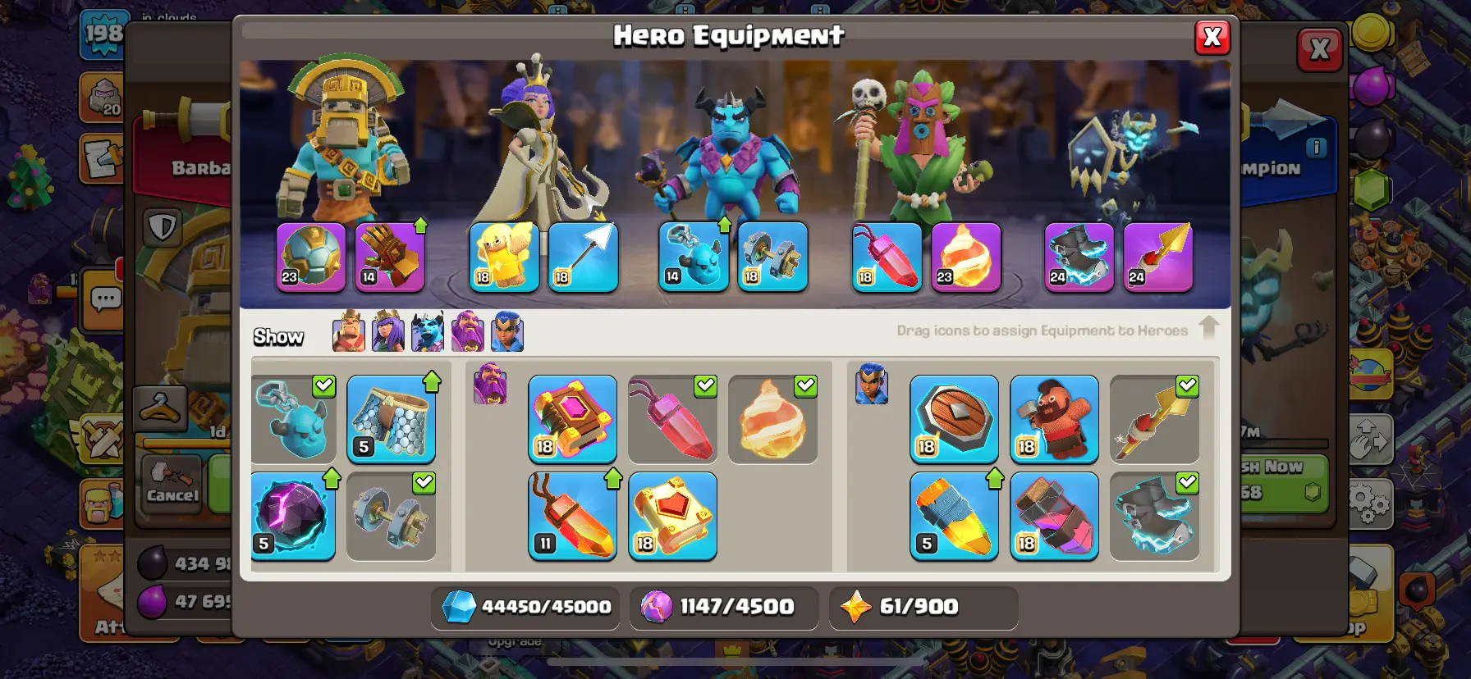Toggle Archer Queen filter in Show row
Viewport: 1471px width, 679px height.
[388, 331]
